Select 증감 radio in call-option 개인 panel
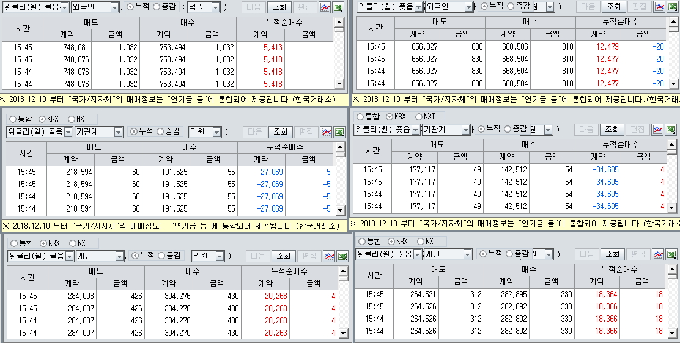The height and width of the screenshot is (343, 680). click(162, 256)
